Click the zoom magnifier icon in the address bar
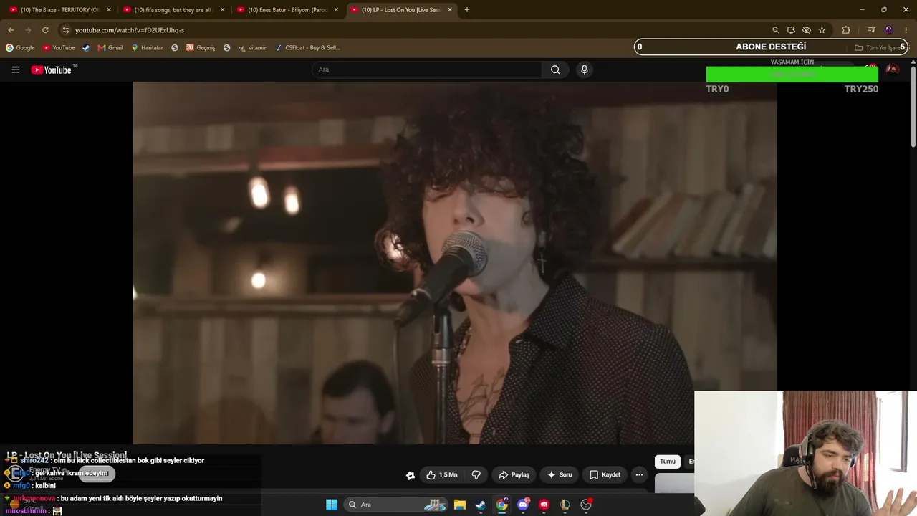 (x=775, y=30)
